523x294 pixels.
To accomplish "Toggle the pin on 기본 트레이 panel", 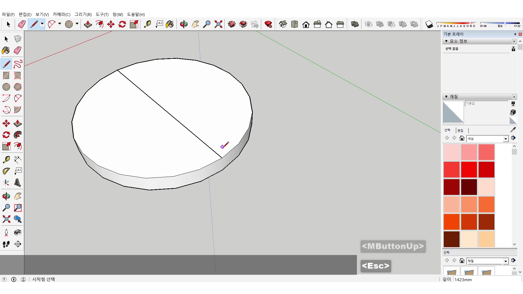I will [515, 34].
